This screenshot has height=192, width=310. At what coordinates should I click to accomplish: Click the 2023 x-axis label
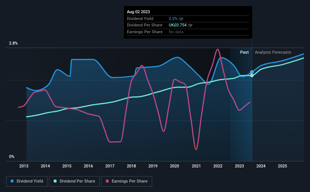pyautogui.click(x=239, y=166)
